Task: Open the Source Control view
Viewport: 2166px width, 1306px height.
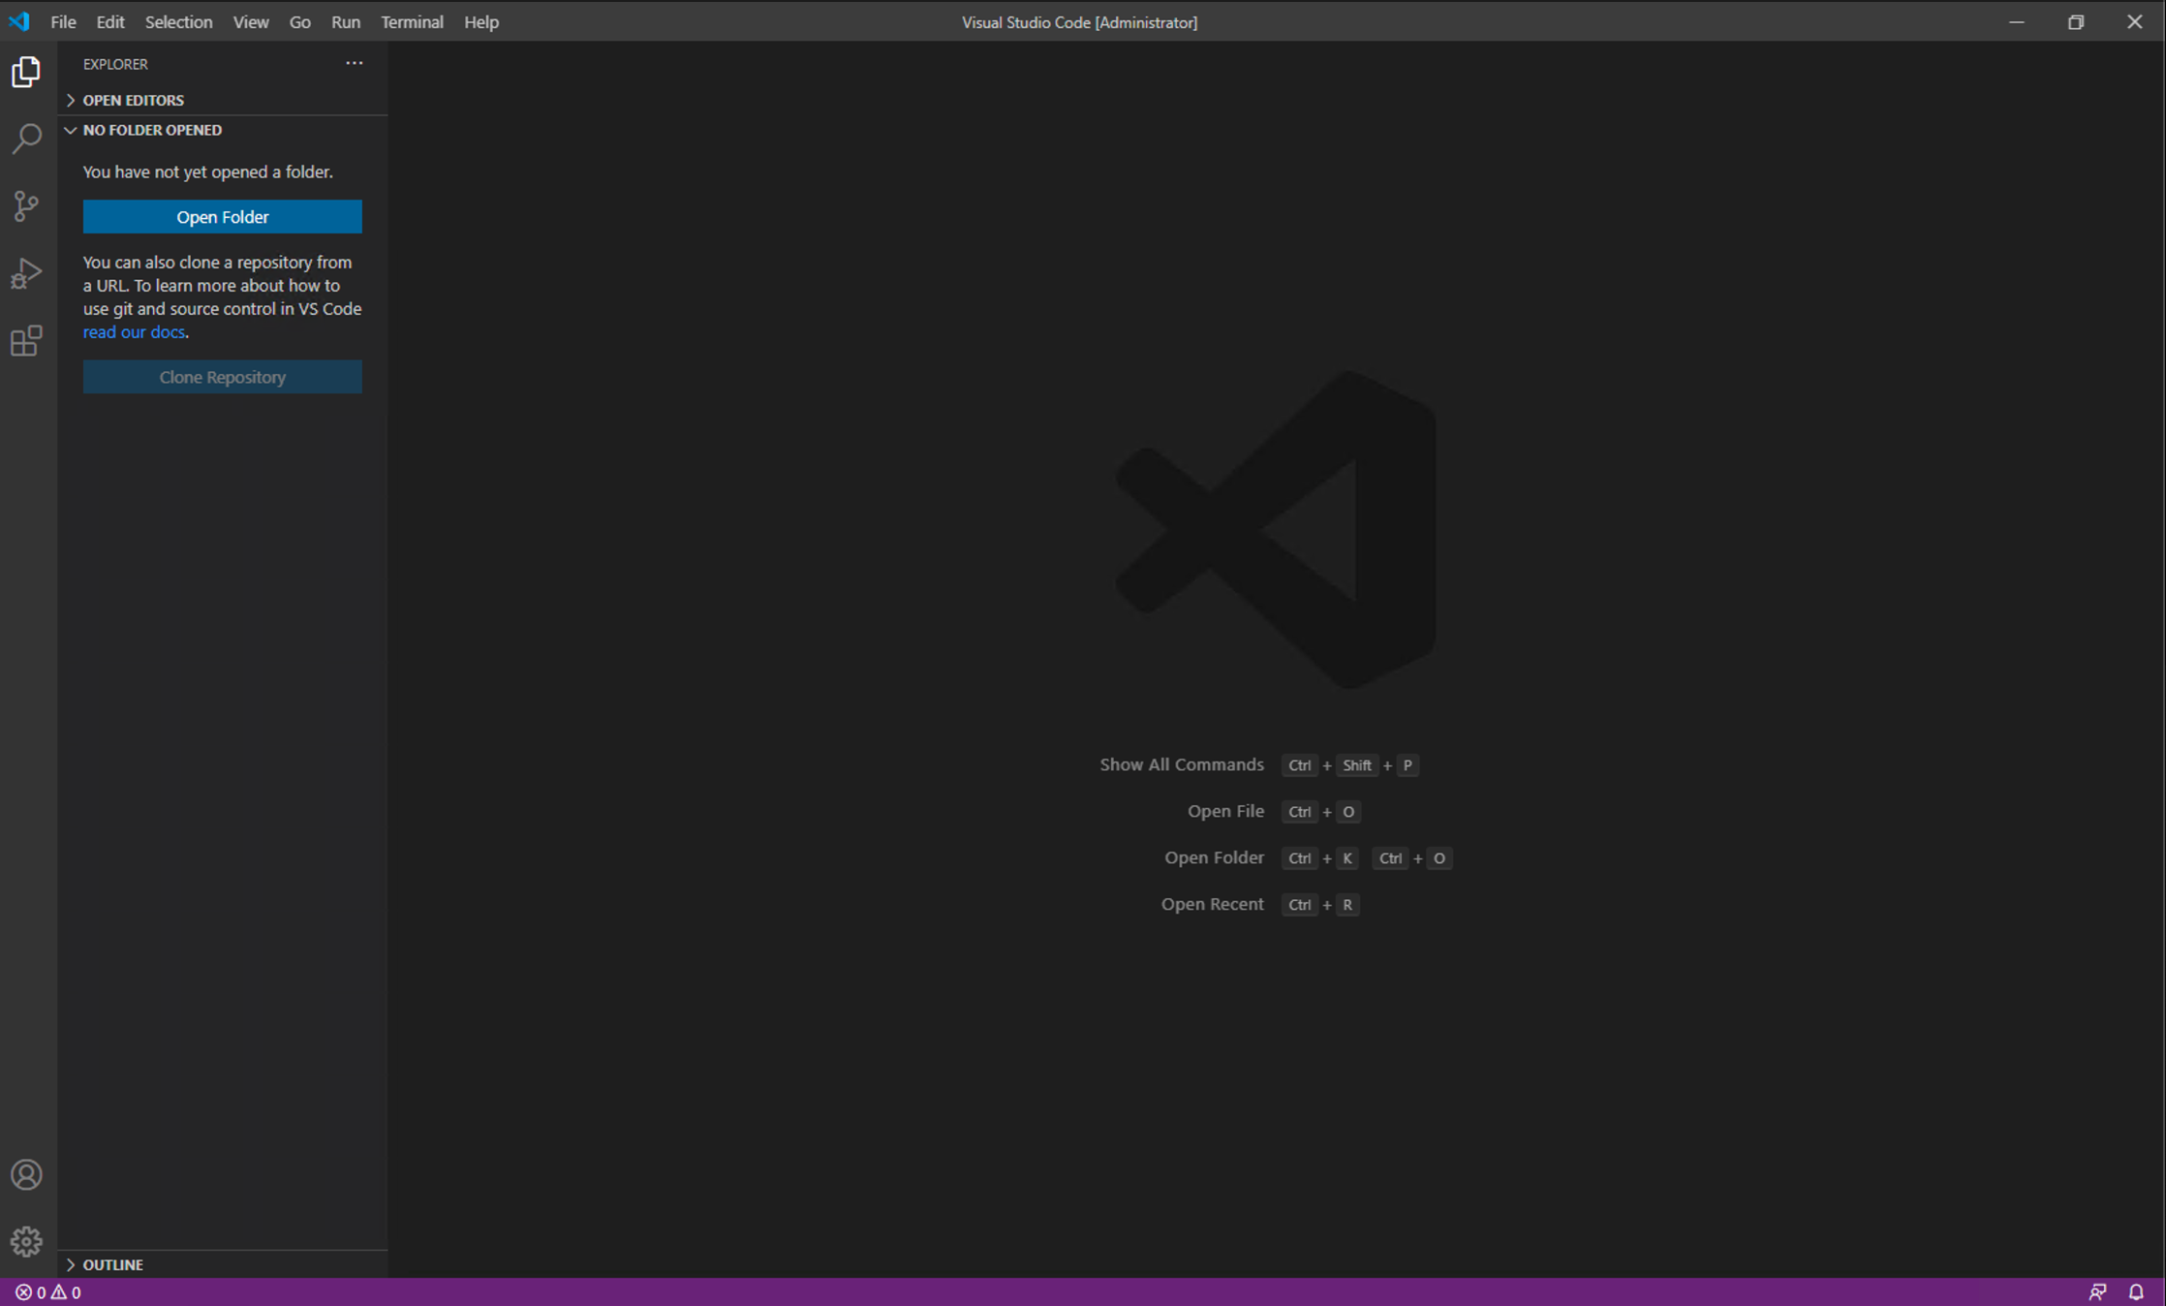Action: [x=26, y=205]
